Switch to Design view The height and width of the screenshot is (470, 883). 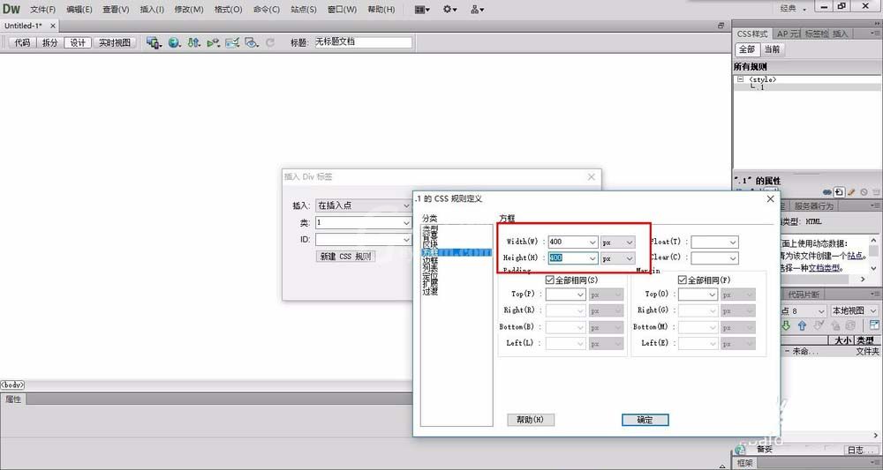pos(78,42)
